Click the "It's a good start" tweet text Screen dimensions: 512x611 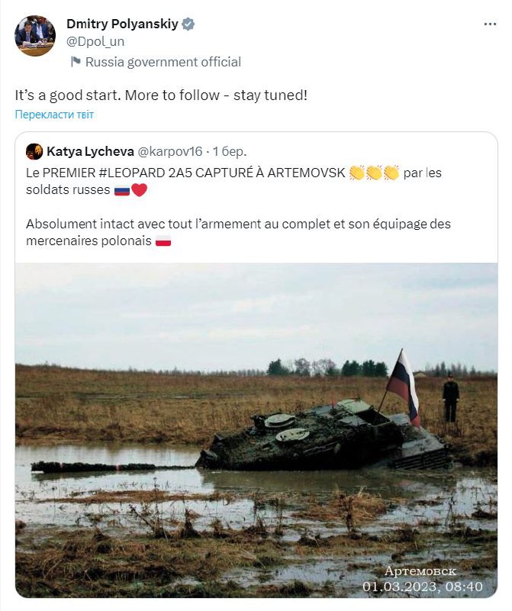pyautogui.click(x=161, y=97)
